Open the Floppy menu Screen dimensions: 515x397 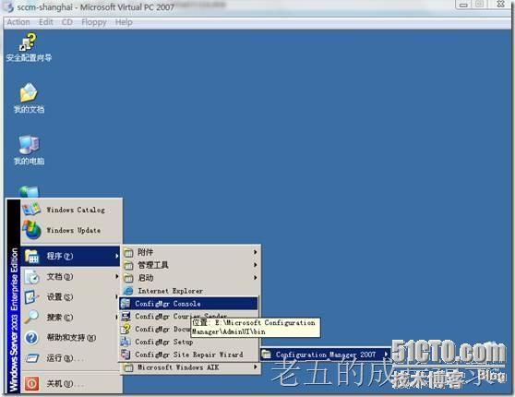click(x=93, y=22)
